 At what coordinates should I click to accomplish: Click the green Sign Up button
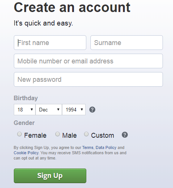(x=50, y=176)
